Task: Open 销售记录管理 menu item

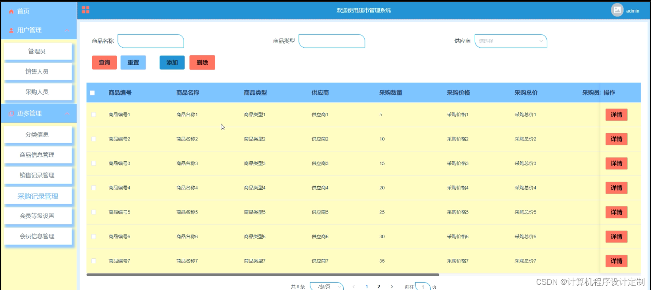Action: pyautogui.click(x=37, y=175)
